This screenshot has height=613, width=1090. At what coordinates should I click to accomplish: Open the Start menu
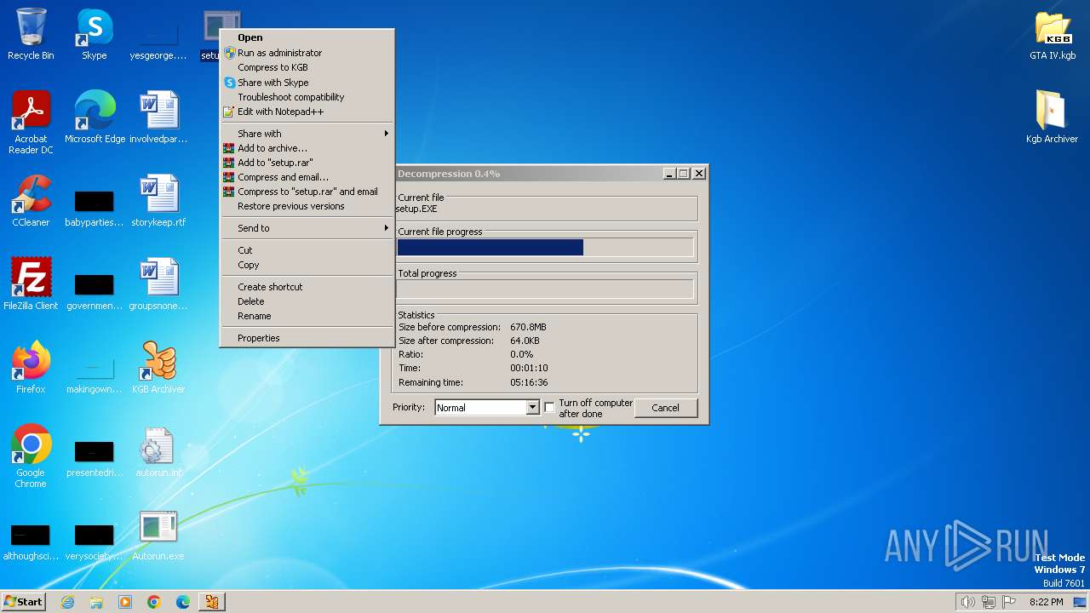24,602
